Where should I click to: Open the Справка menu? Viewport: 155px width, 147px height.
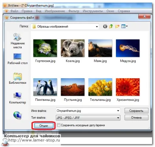(x=124, y=11)
